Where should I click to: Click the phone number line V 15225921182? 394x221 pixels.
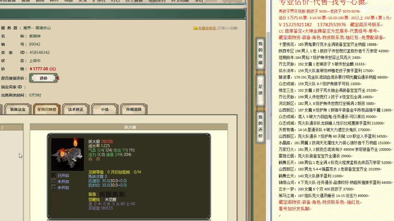click(330, 25)
